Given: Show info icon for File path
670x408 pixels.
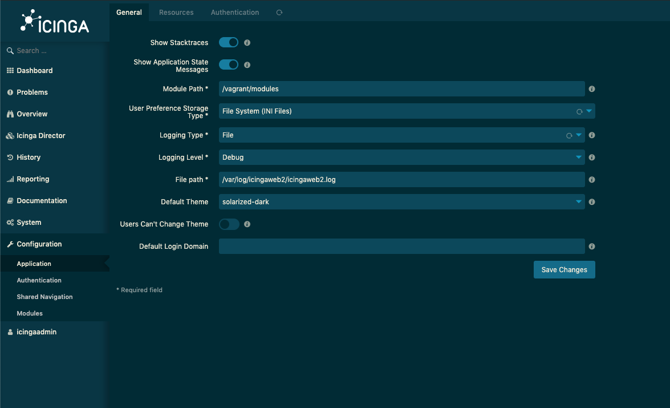Looking at the screenshot, I should 592,180.
